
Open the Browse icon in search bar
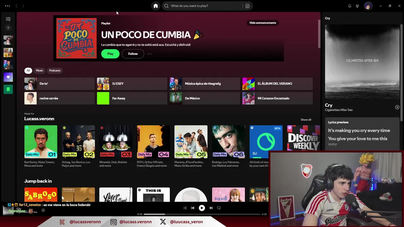click(x=247, y=6)
